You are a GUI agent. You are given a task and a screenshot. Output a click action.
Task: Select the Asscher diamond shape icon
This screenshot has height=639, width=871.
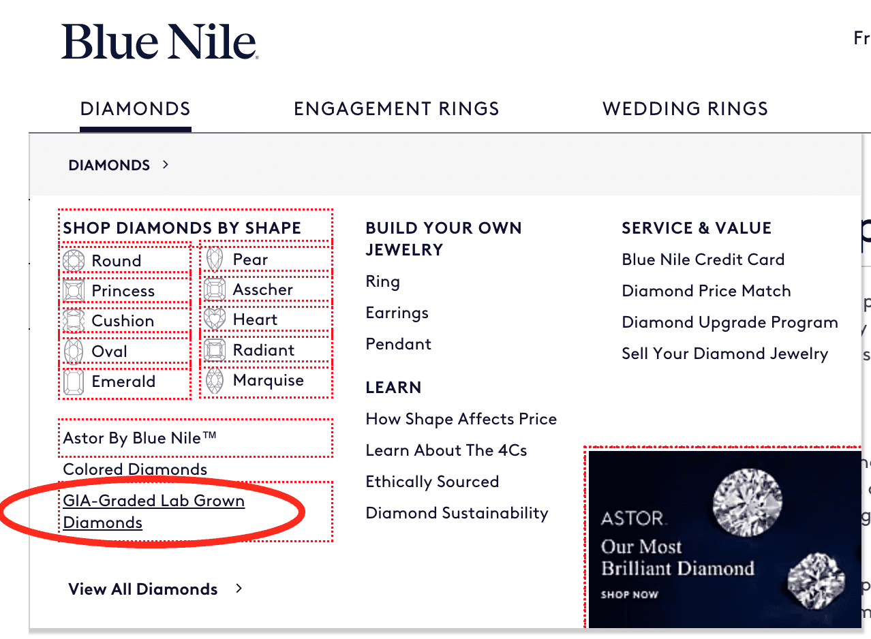(215, 289)
